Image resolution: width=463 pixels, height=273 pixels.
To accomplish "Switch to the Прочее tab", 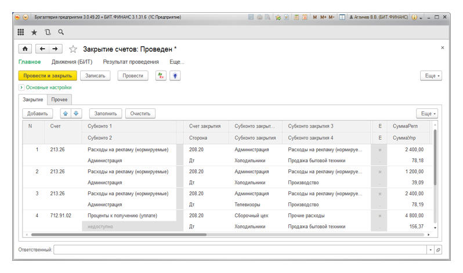I will click(x=59, y=100).
